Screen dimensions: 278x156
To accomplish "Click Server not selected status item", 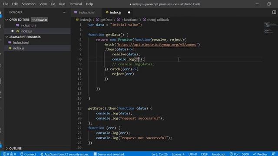I will [109, 154].
